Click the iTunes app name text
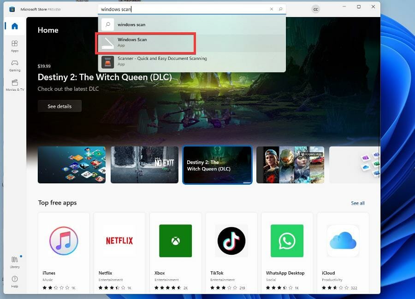The height and width of the screenshot is (299, 415). 49,273
